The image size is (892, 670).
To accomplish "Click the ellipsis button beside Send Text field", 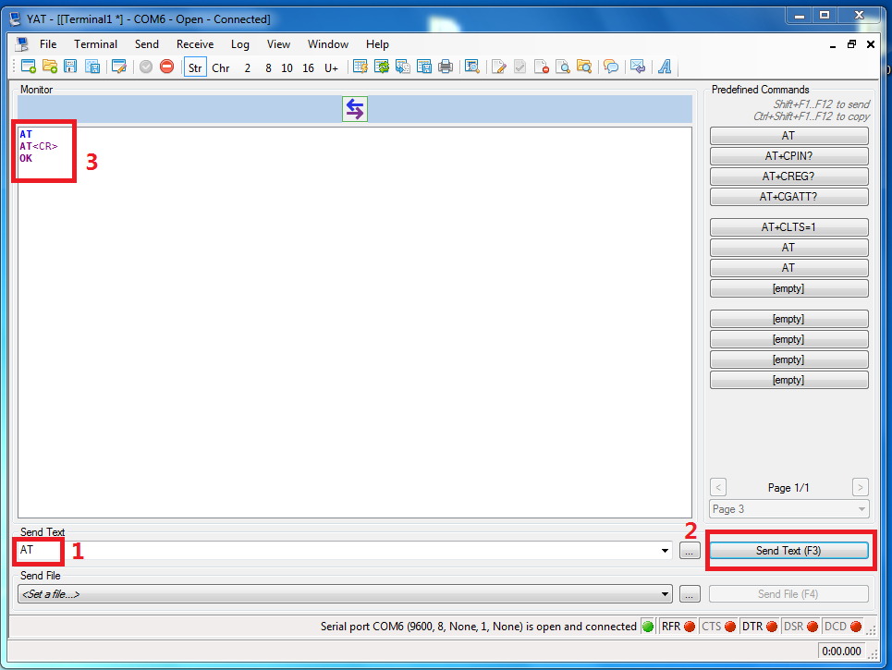I will pos(690,551).
